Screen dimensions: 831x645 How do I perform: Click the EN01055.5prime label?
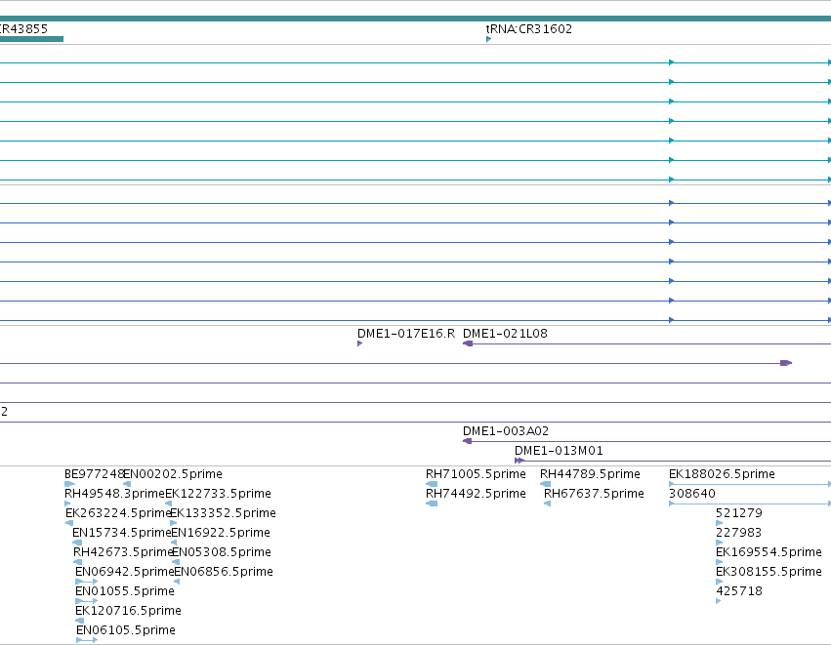click(125, 591)
